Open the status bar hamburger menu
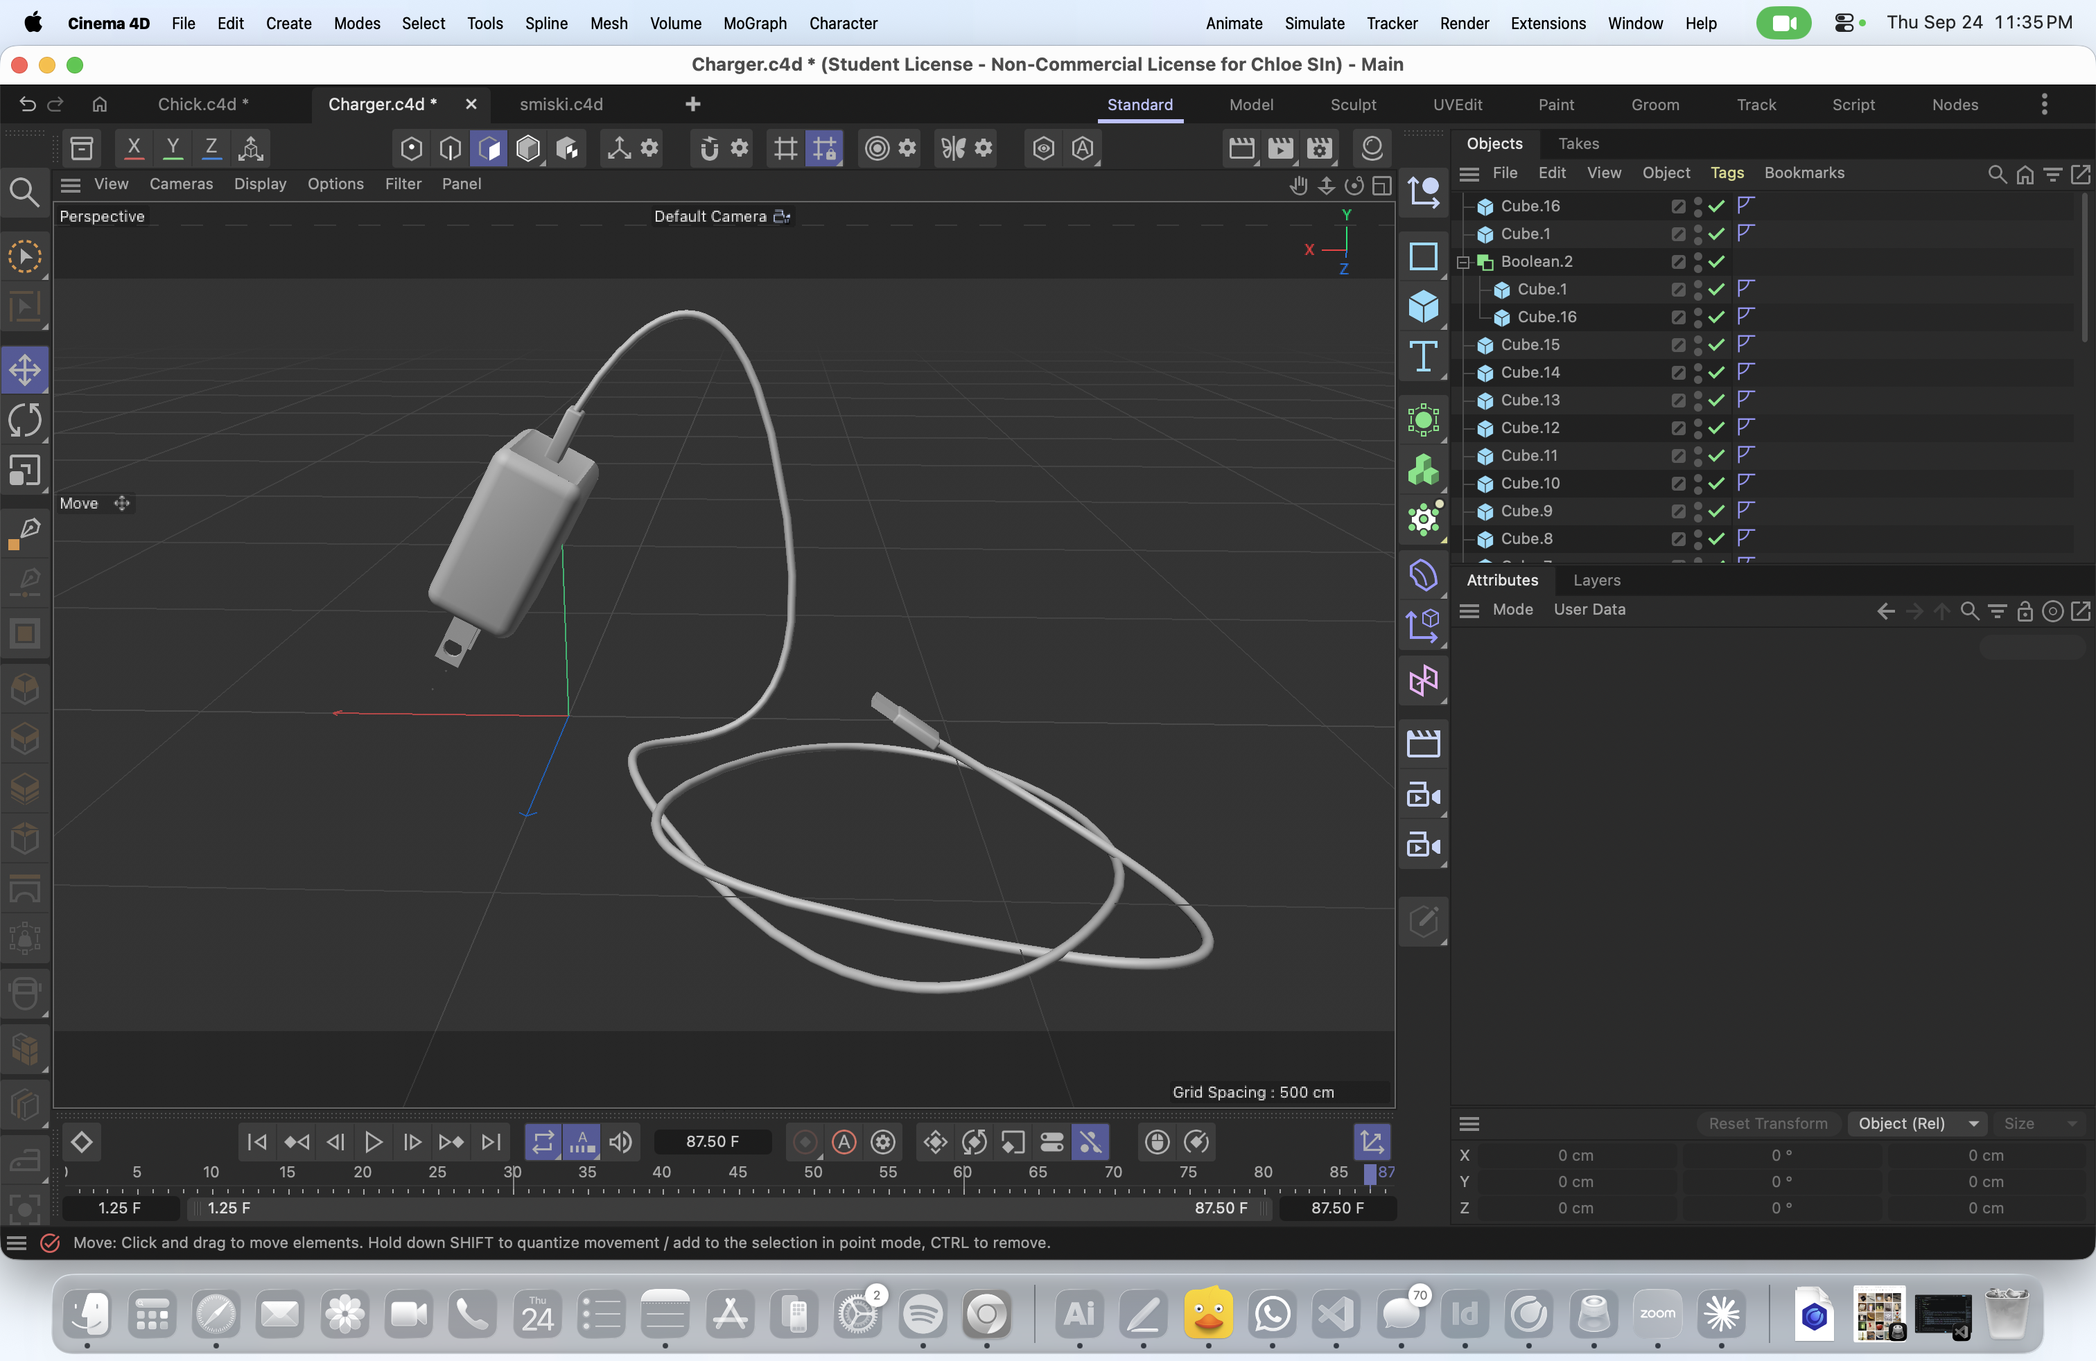This screenshot has width=2096, height=1361. [17, 1243]
